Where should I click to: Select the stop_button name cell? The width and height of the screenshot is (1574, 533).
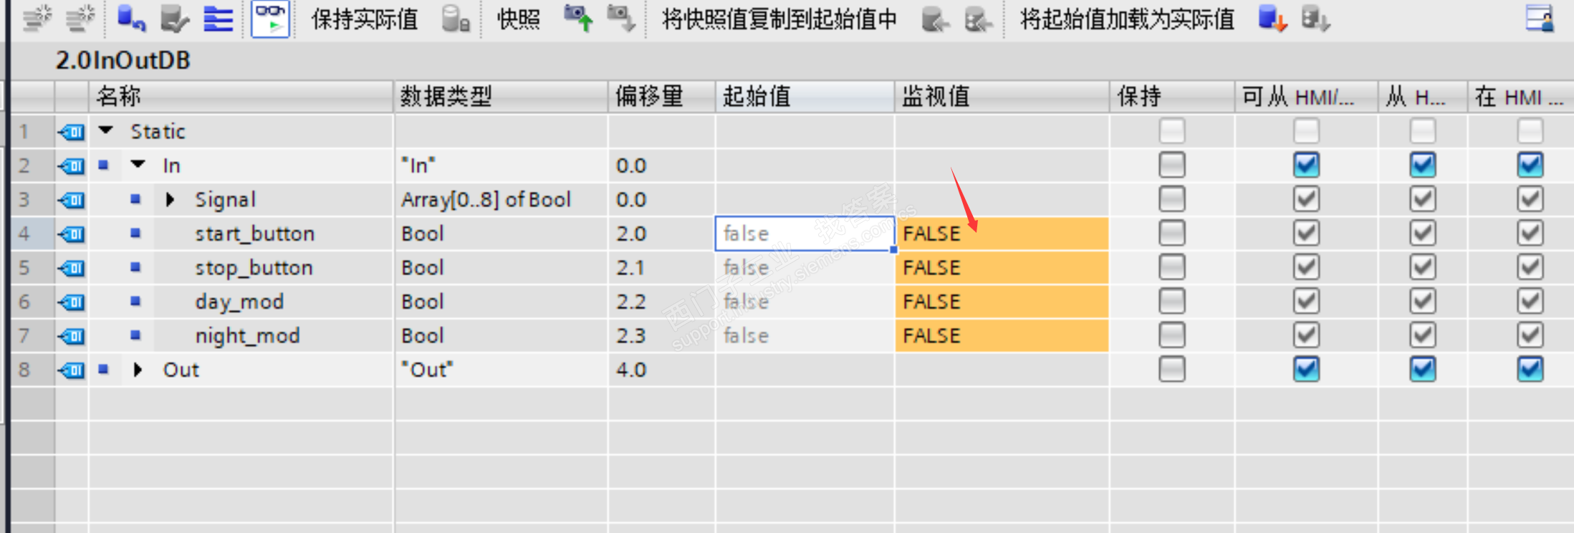point(254,268)
